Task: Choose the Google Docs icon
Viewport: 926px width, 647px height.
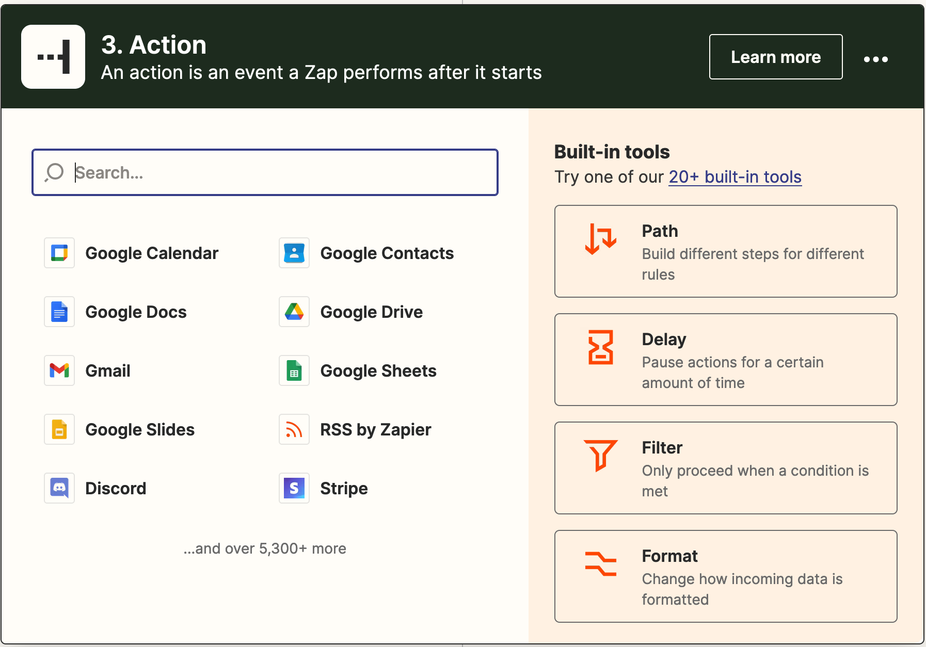Action: click(59, 312)
